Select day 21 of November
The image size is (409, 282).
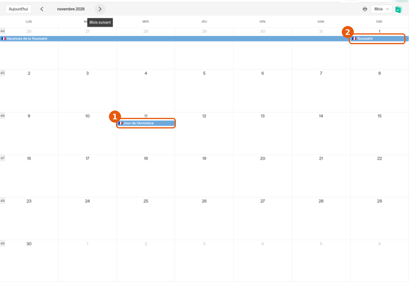tap(321, 158)
